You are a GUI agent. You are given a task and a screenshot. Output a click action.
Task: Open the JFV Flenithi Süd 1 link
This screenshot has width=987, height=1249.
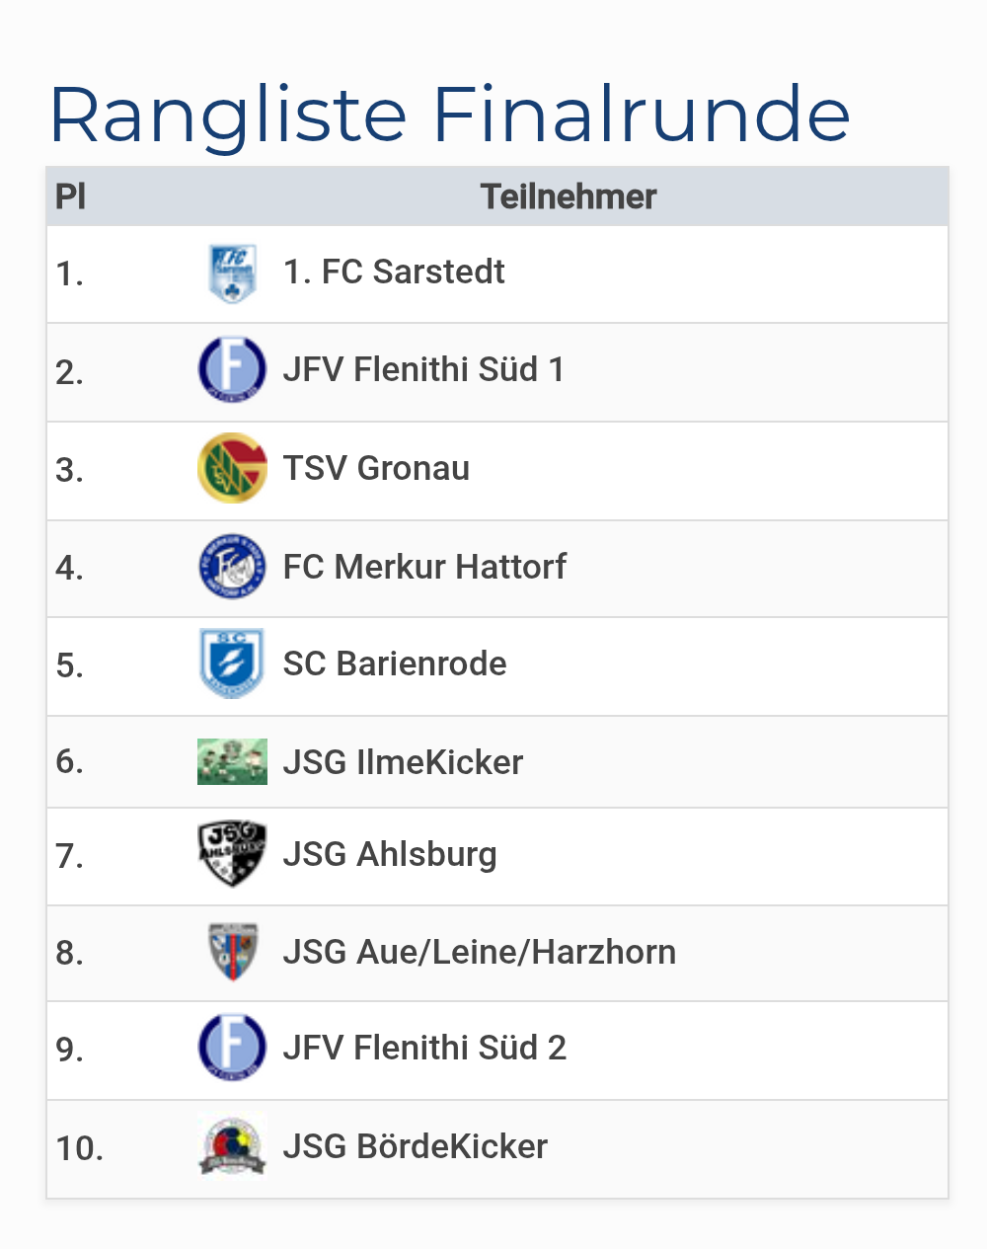pos(423,369)
